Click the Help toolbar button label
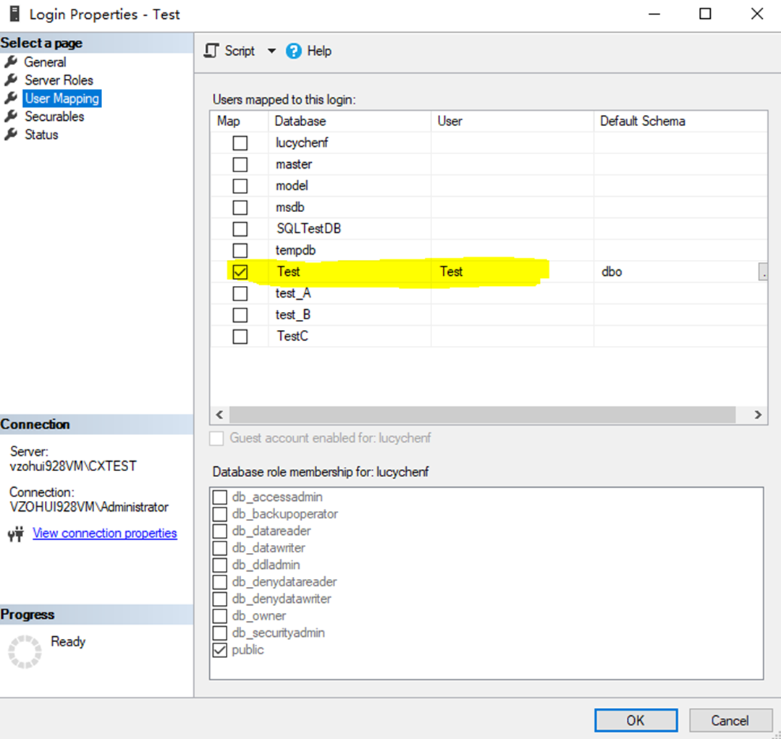781x739 pixels. click(319, 51)
